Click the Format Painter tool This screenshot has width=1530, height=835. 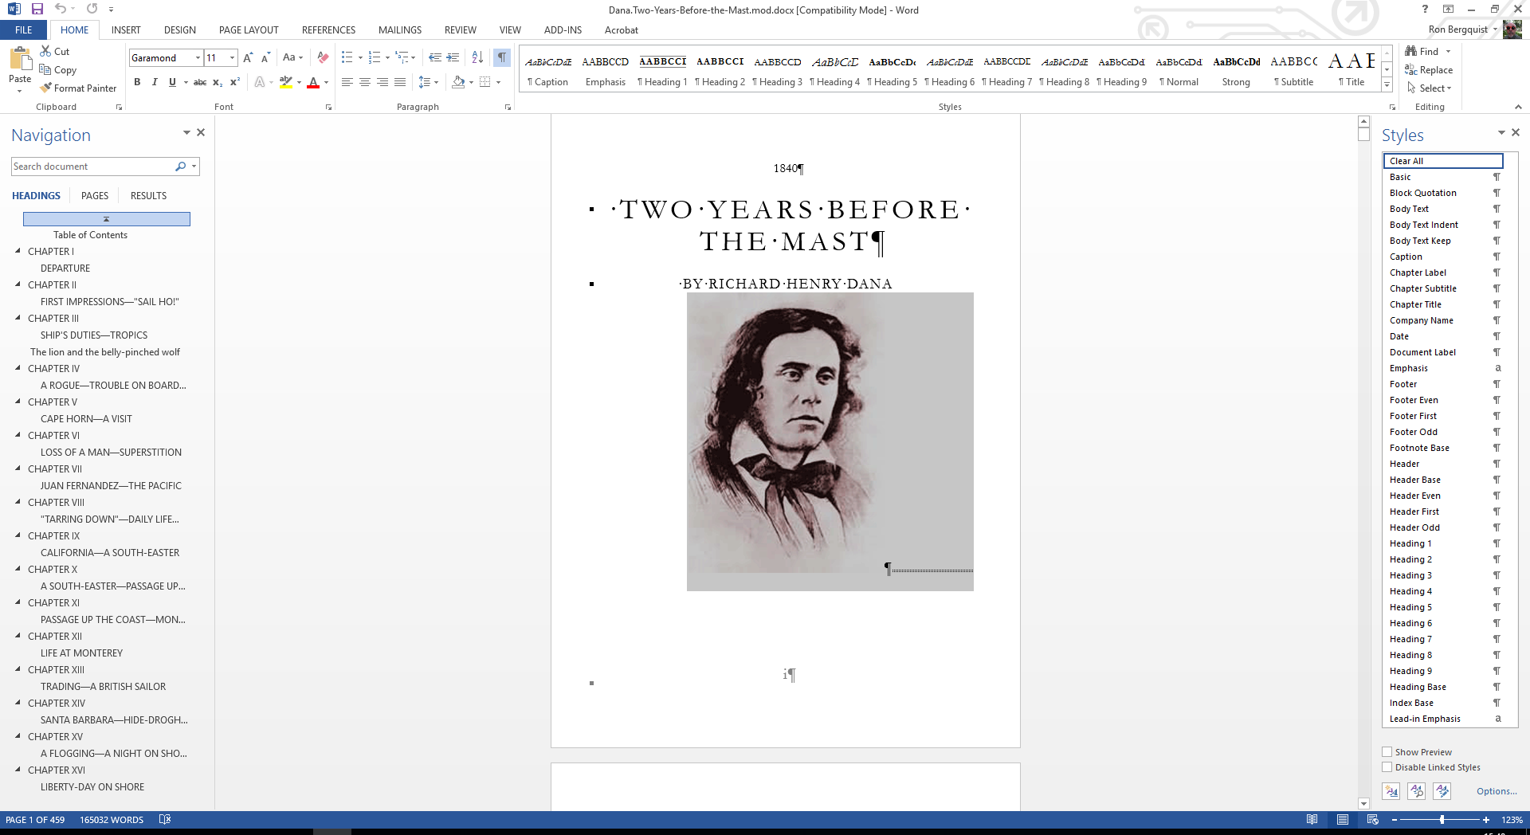78,88
